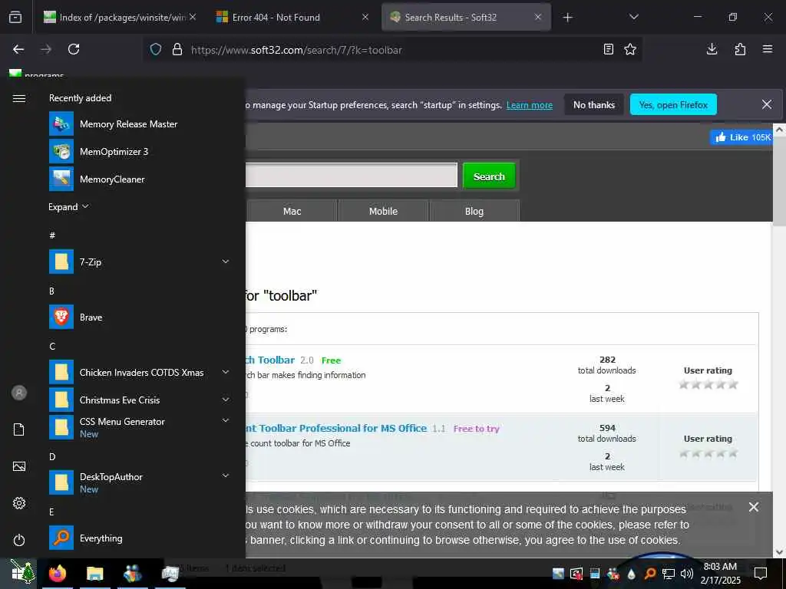This screenshot has height=589, width=786.
Task: Click Learn more link in startup bar
Action: coord(530,105)
